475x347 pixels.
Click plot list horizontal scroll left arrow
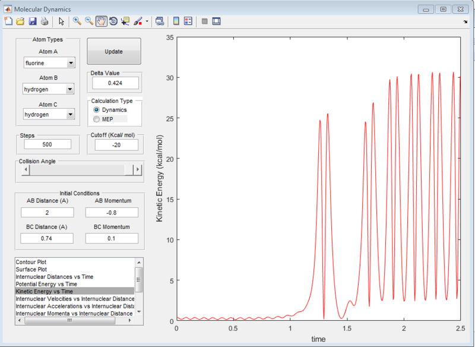pos(20,320)
